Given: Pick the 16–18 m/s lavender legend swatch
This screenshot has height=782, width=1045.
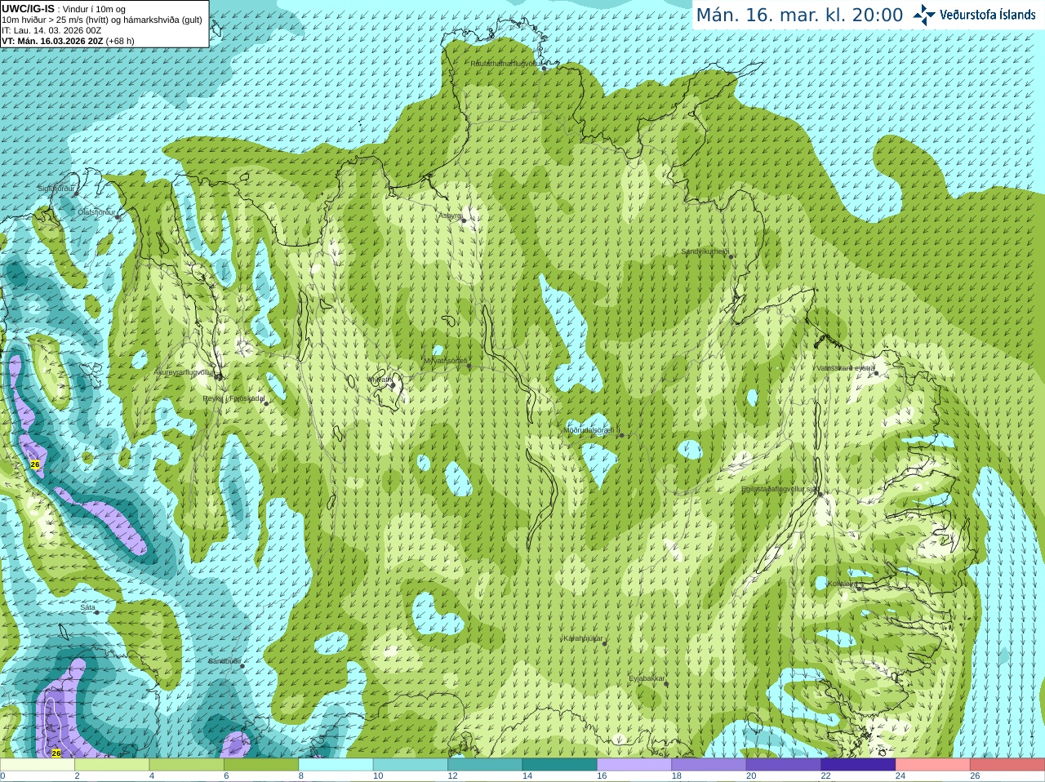Looking at the screenshot, I should [x=634, y=765].
